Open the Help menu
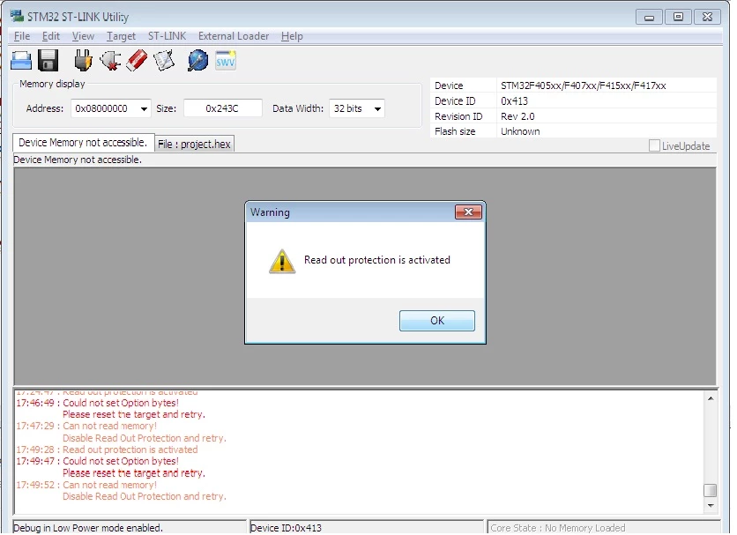Viewport: 737px width, 535px height. pyautogui.click(x=292, y=36)
